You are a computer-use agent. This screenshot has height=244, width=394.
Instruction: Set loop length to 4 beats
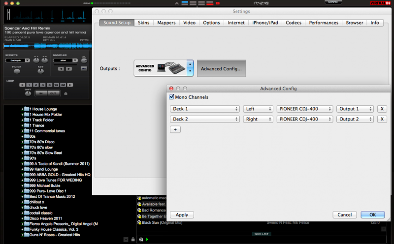coord(42,85)
